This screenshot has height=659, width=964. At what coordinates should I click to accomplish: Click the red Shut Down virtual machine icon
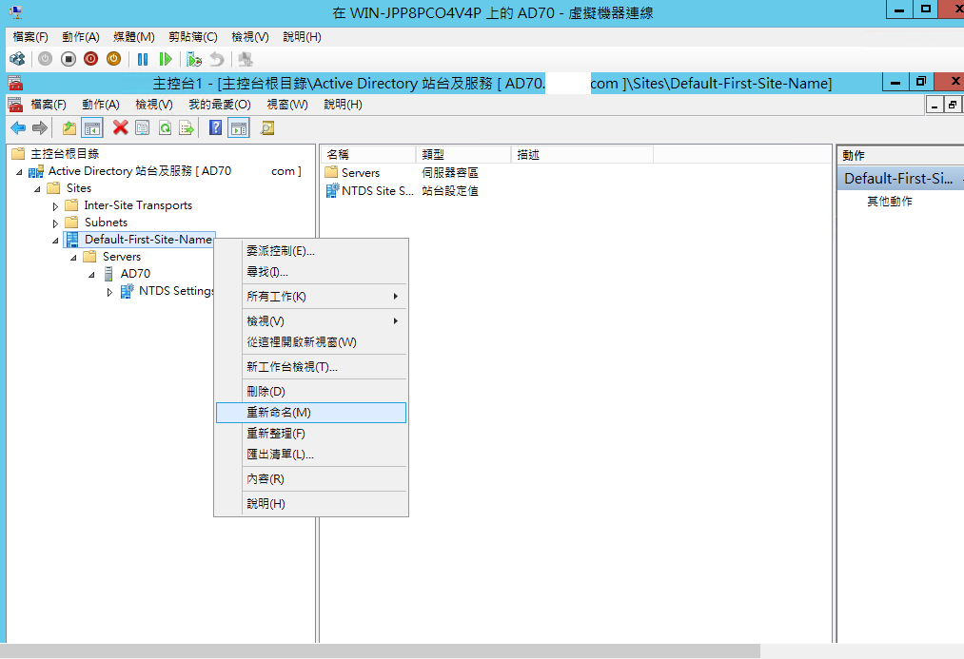tap(91, 59)
